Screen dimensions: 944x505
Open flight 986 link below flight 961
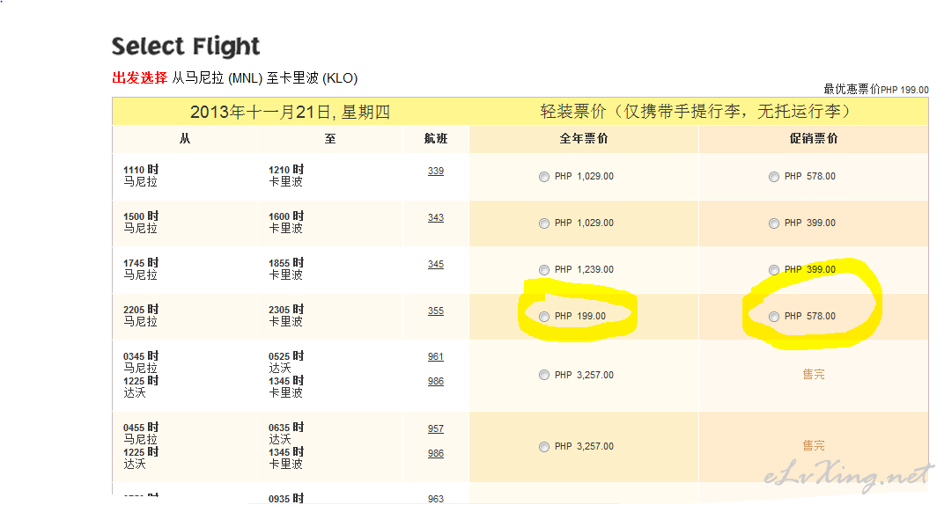tap(436, 381)
